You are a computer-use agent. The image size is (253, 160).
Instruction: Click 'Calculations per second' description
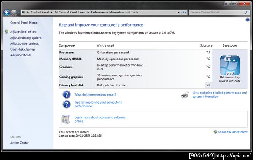(x=113, y=53)
